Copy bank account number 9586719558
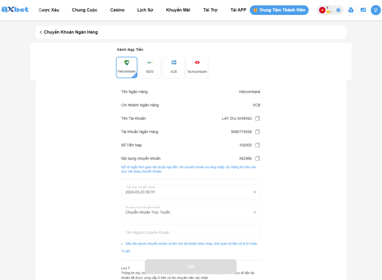The image size is (382, 280). [257, 132]
